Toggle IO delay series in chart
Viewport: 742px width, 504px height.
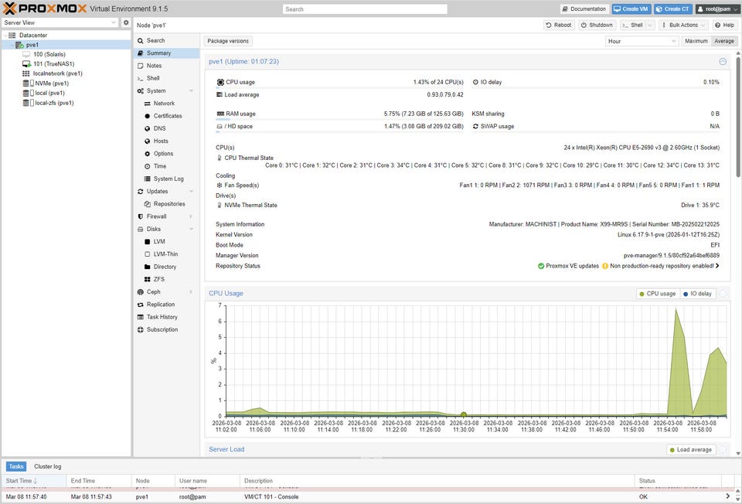tap(698, 294)
